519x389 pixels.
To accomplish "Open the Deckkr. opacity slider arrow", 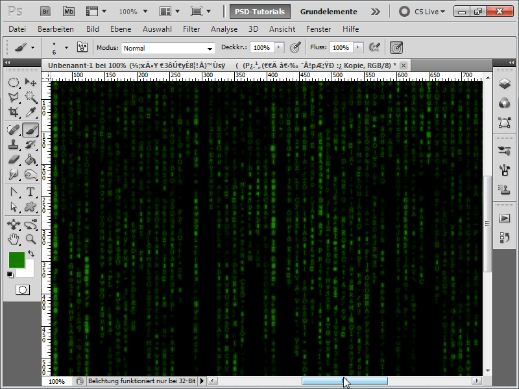I will click(x=279, y=47).
